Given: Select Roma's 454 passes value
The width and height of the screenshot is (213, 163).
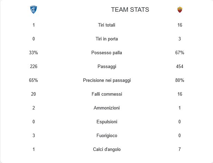Looking at the screenshot, I should (179, 67).
